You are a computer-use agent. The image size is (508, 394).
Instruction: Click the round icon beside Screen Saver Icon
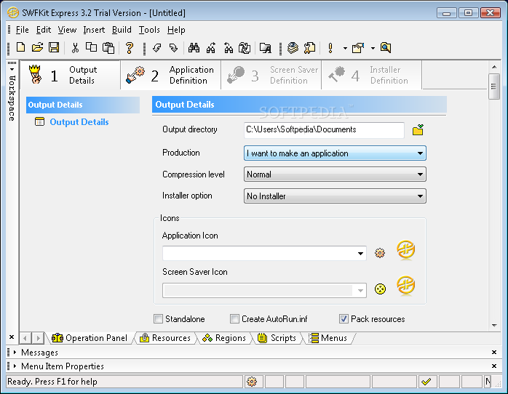[380, 289]
